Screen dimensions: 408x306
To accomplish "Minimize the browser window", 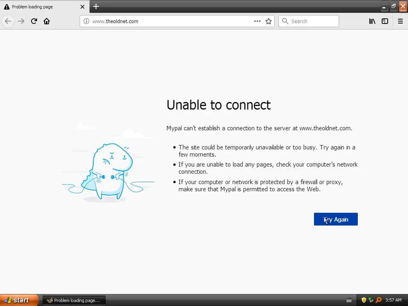I will tap(384, 6).
